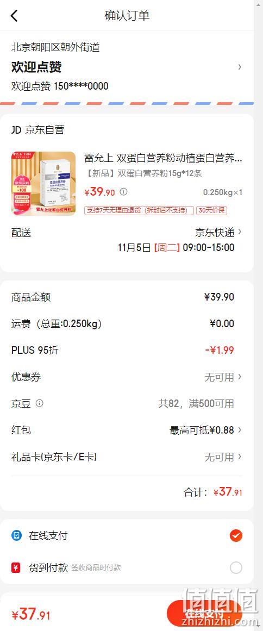Viewport: 263px width, 631px height.
Task: Open the 雷允上 product thumbnail
Action: pos(43,184)
